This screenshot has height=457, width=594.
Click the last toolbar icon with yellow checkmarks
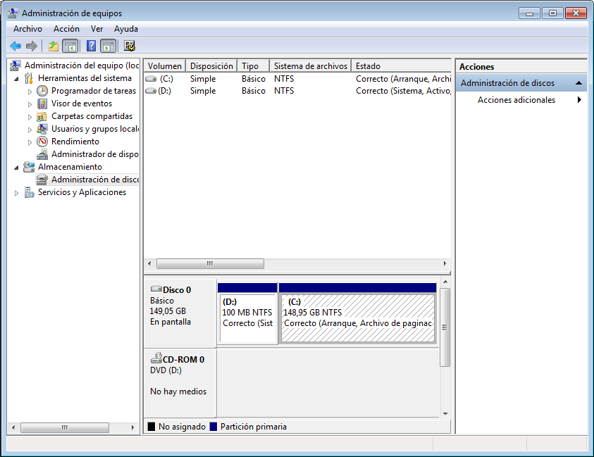(130, 46)
